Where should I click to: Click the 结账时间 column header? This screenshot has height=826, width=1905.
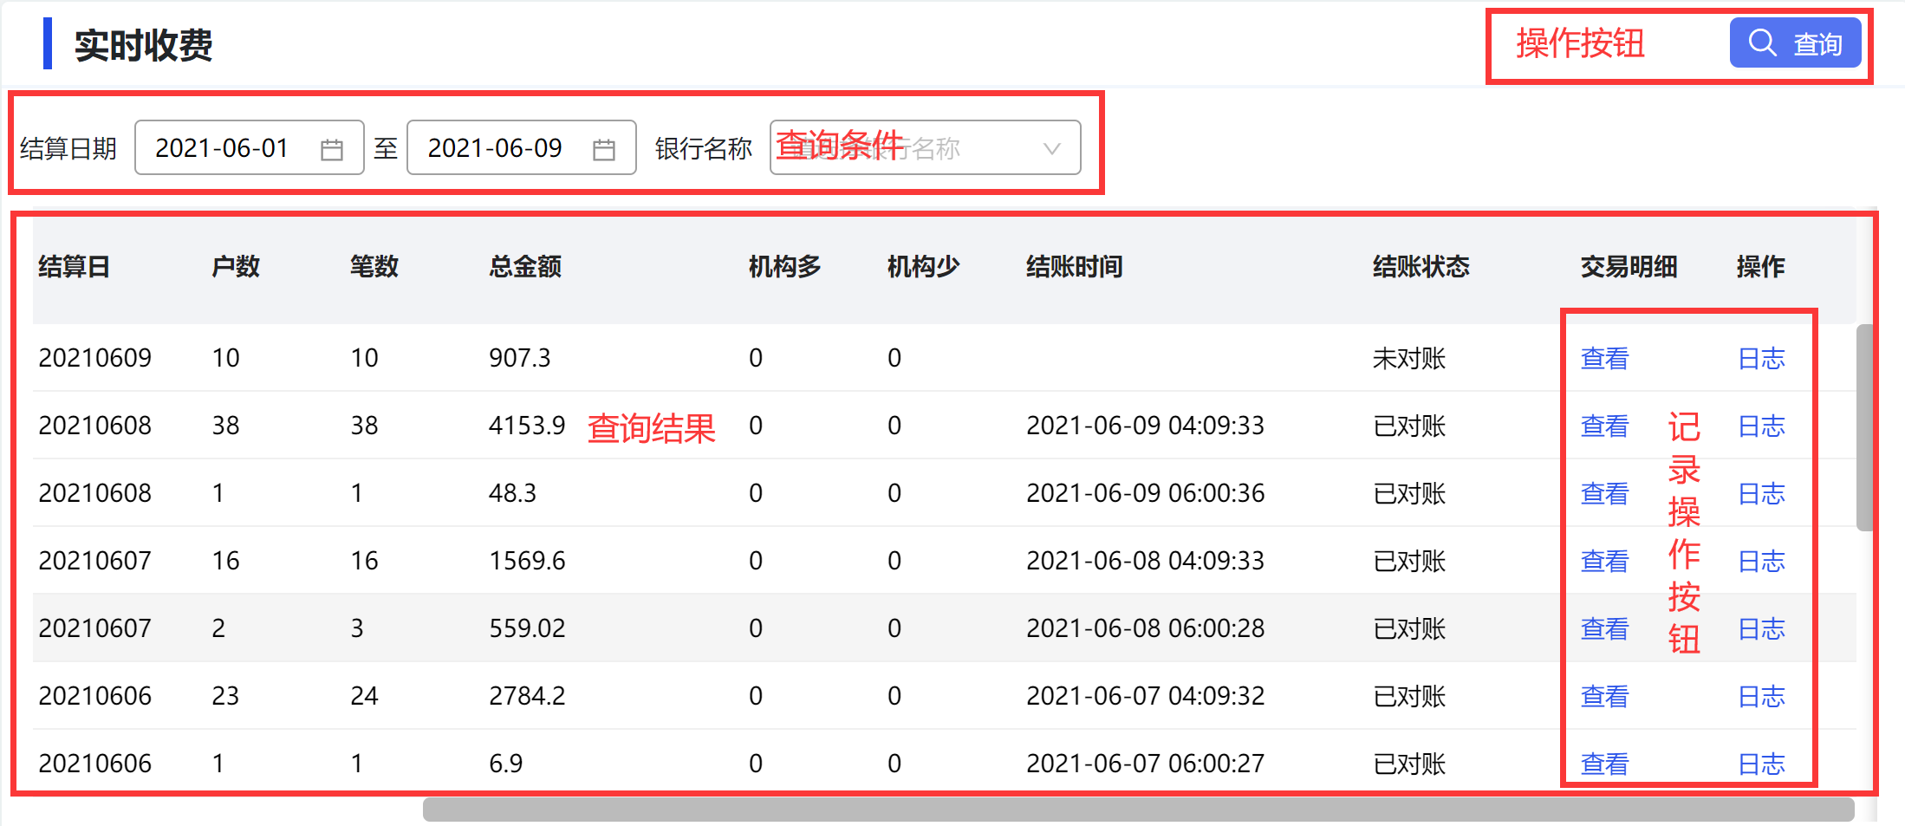click(1075, 266)
